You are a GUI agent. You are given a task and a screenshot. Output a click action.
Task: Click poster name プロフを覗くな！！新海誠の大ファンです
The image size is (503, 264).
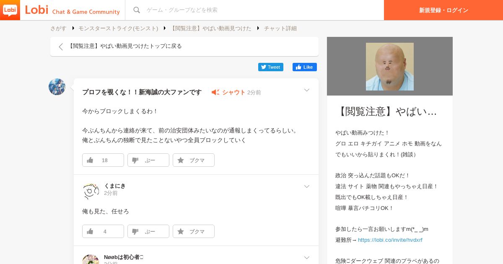click(142, 92)
